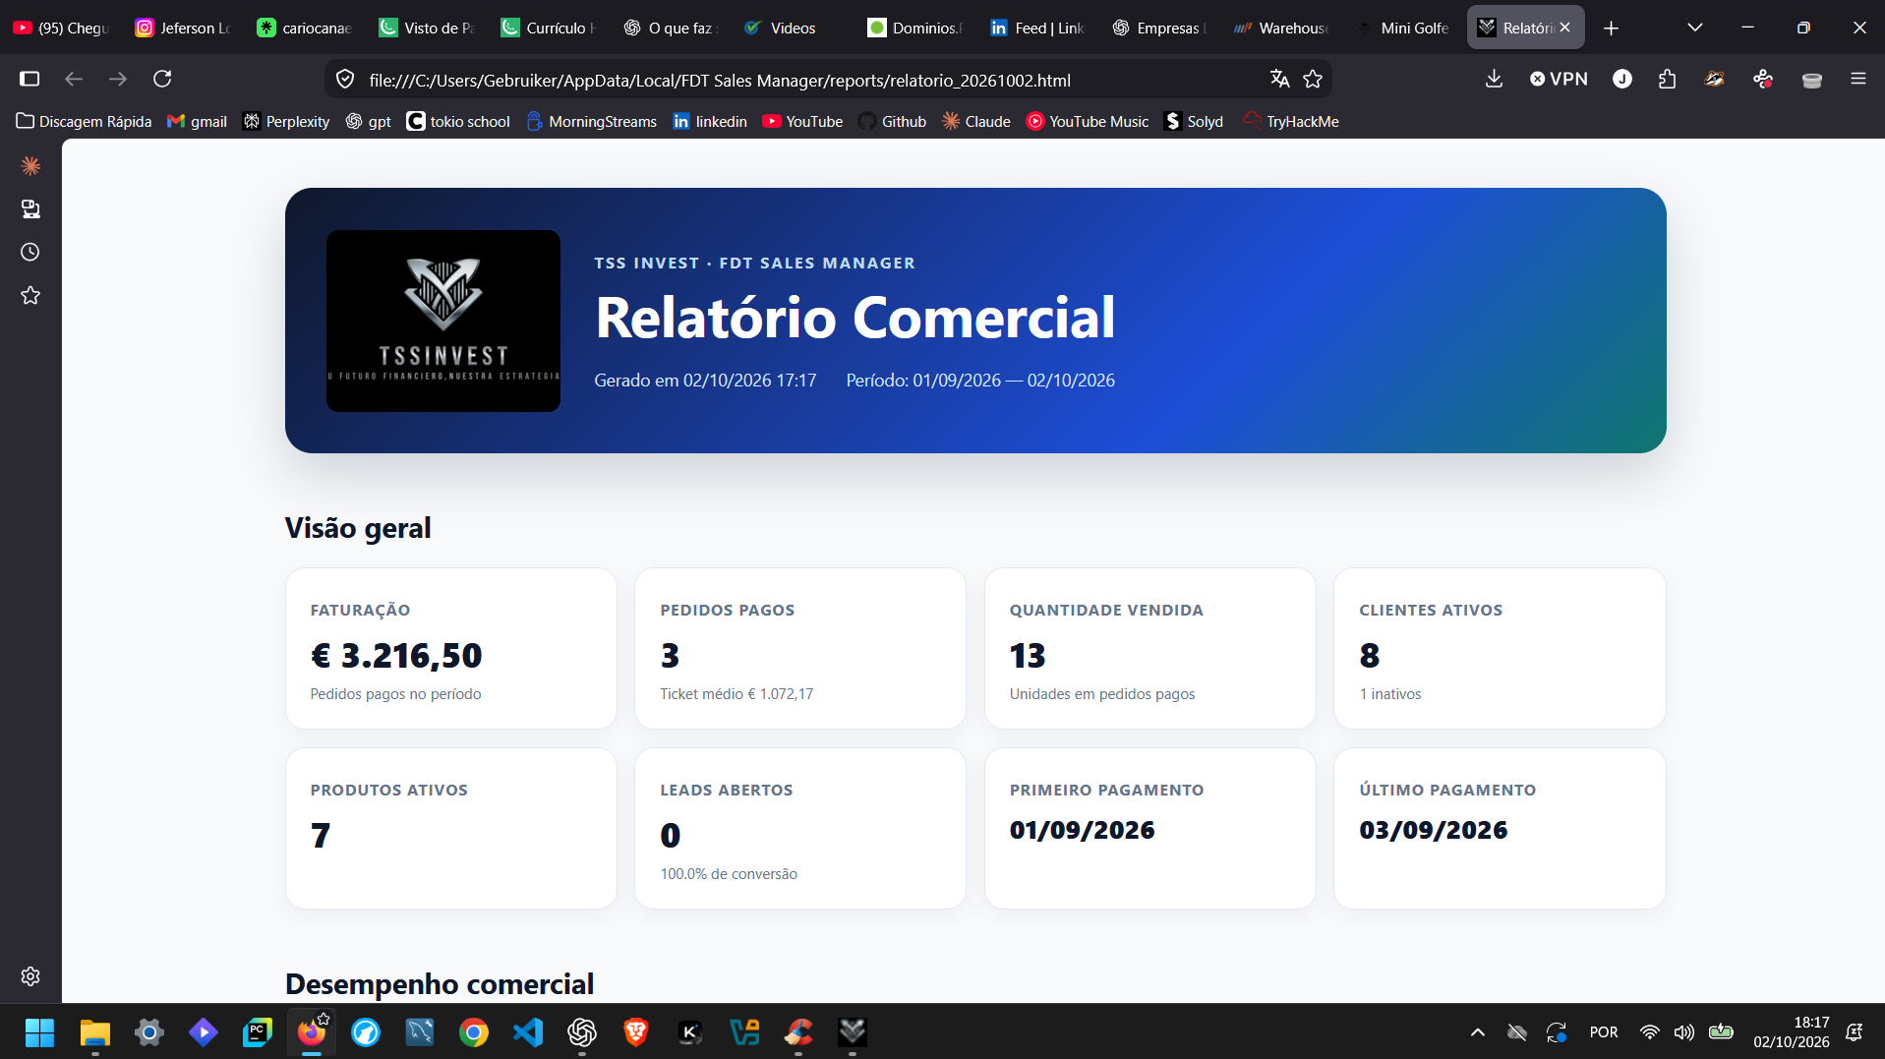Open the extensions puzzle icon

click(x=1667, y=79)
